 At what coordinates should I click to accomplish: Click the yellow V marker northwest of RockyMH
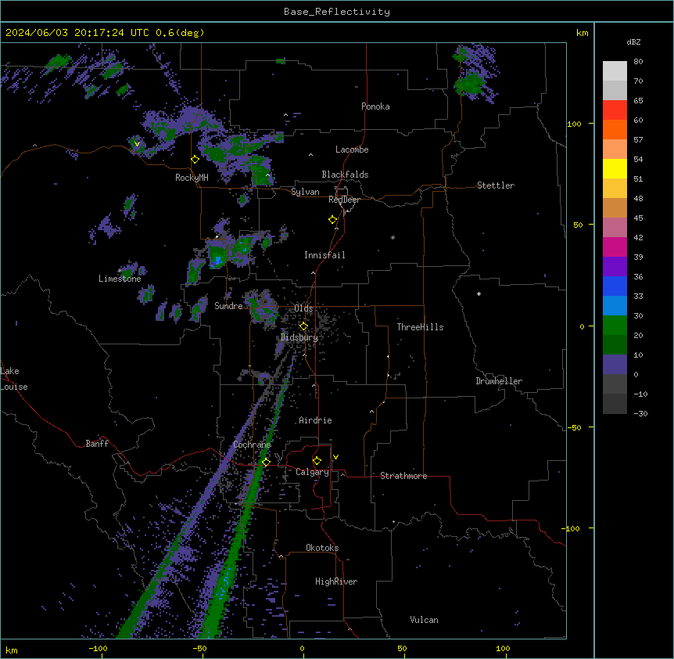137,144
